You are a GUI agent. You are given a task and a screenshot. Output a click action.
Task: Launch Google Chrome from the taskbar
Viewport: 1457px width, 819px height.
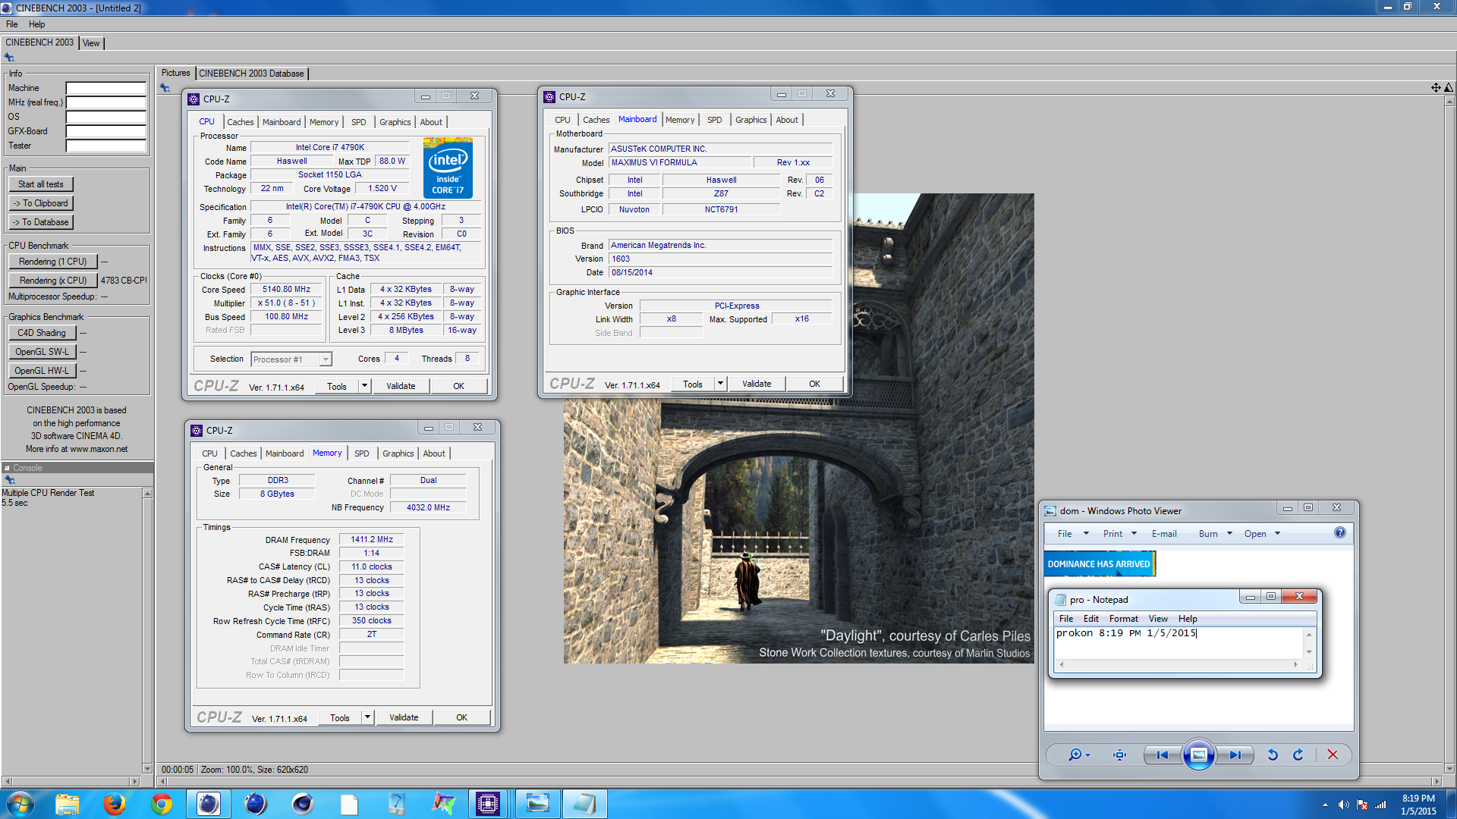click(162, 804)
